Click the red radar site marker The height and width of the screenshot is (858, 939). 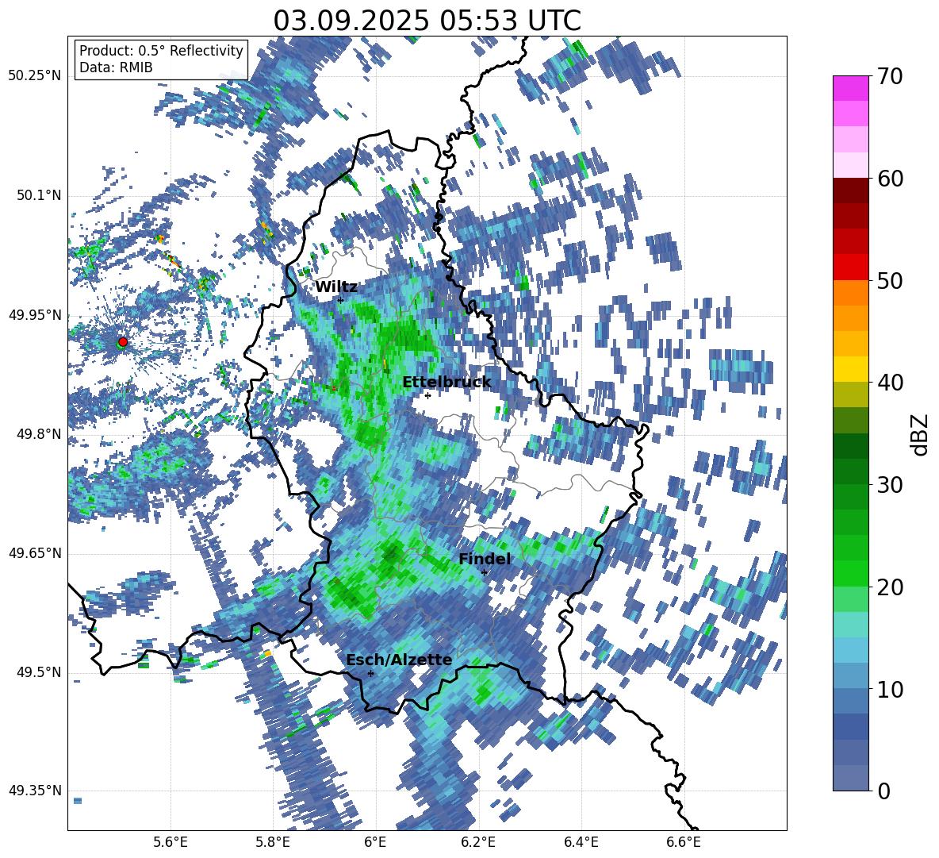(123, 342)
